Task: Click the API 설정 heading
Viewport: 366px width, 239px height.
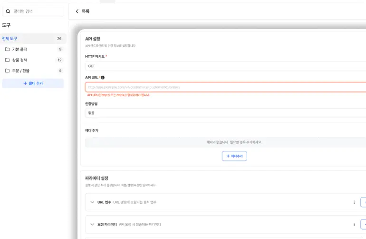Action: (x=93, y=39)
